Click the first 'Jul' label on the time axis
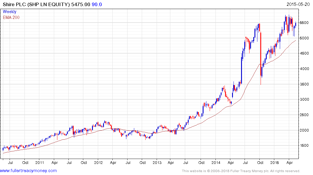The image size is (313, 175). pyautogui.click(x=10, y=162)
